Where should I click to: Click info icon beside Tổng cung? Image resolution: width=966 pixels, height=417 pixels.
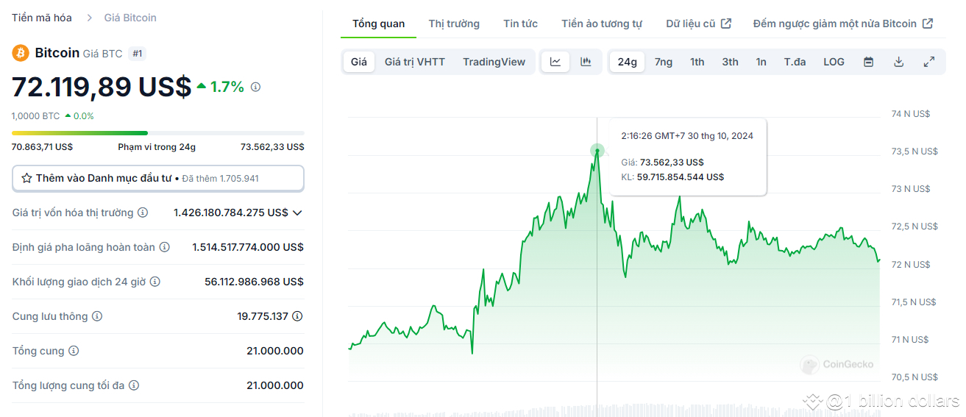(74, 351)
